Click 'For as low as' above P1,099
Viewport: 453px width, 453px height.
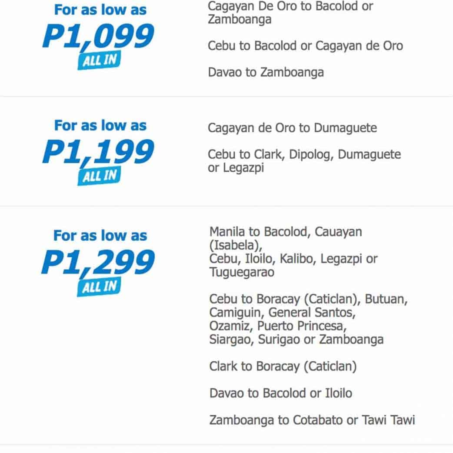(100, 10)
